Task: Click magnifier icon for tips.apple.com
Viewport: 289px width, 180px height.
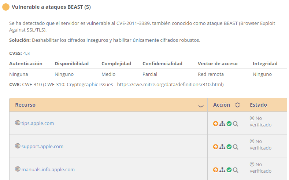Action: (236, 124)
